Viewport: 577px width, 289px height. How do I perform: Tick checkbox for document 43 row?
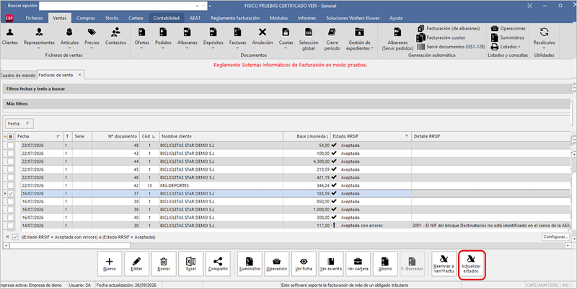pyautogui.click(x=10, y=154)
